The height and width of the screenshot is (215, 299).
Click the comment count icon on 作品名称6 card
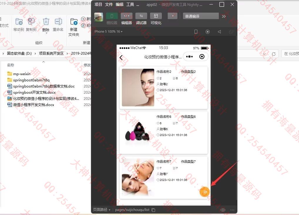[174, 123]
